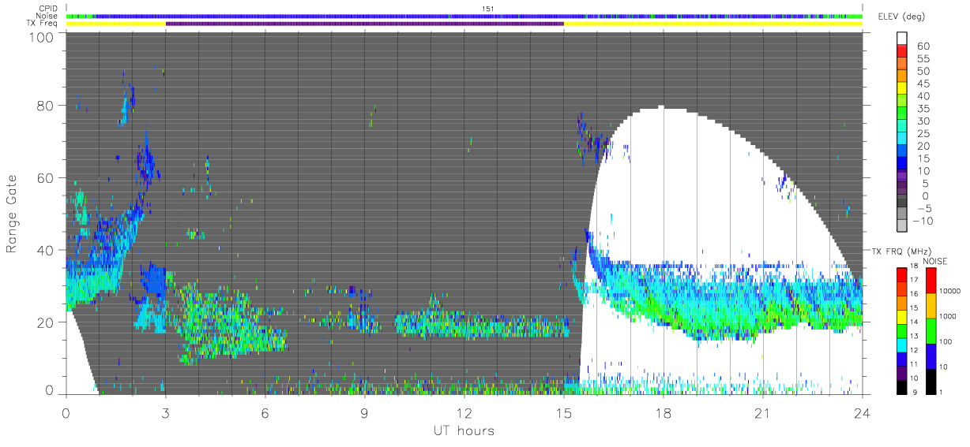970x447 pixels.
Task: Click the '24' tick on UT hours axis
Action: point(863,413)
